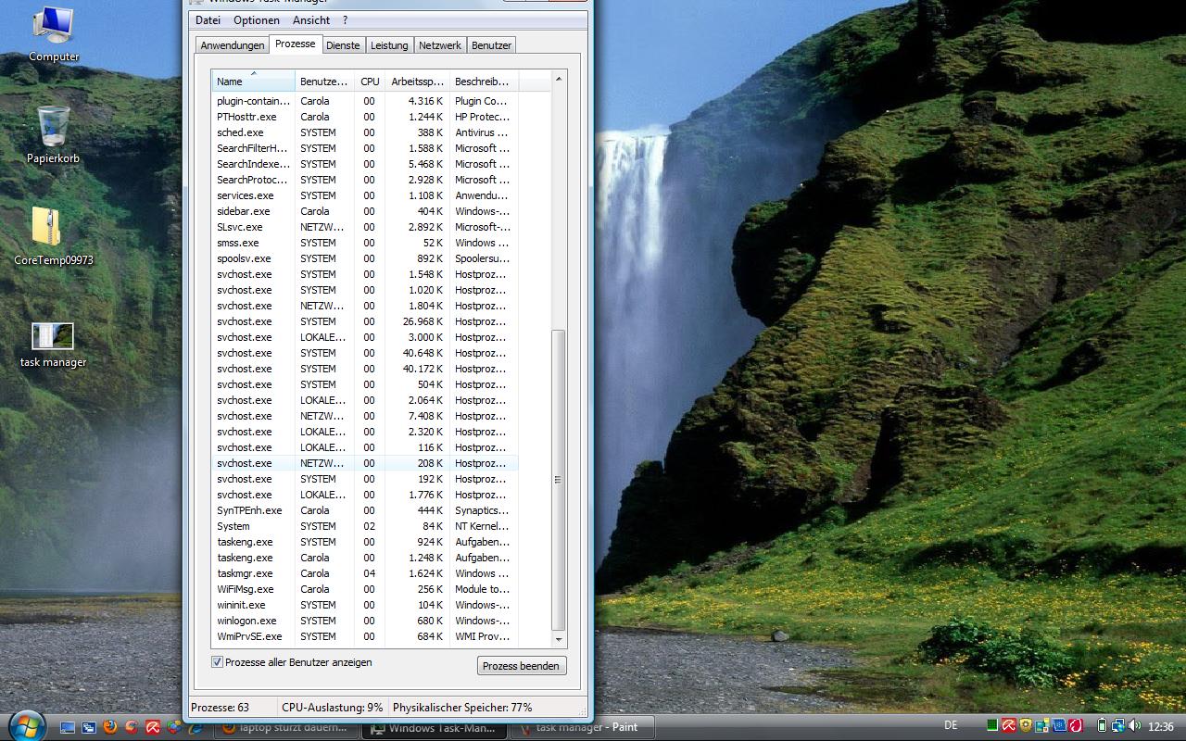This screenshot has height=741, width=1186.
Task: Click the Avira umbrella icon in system tray
Action: click(x=1009, y=726)
